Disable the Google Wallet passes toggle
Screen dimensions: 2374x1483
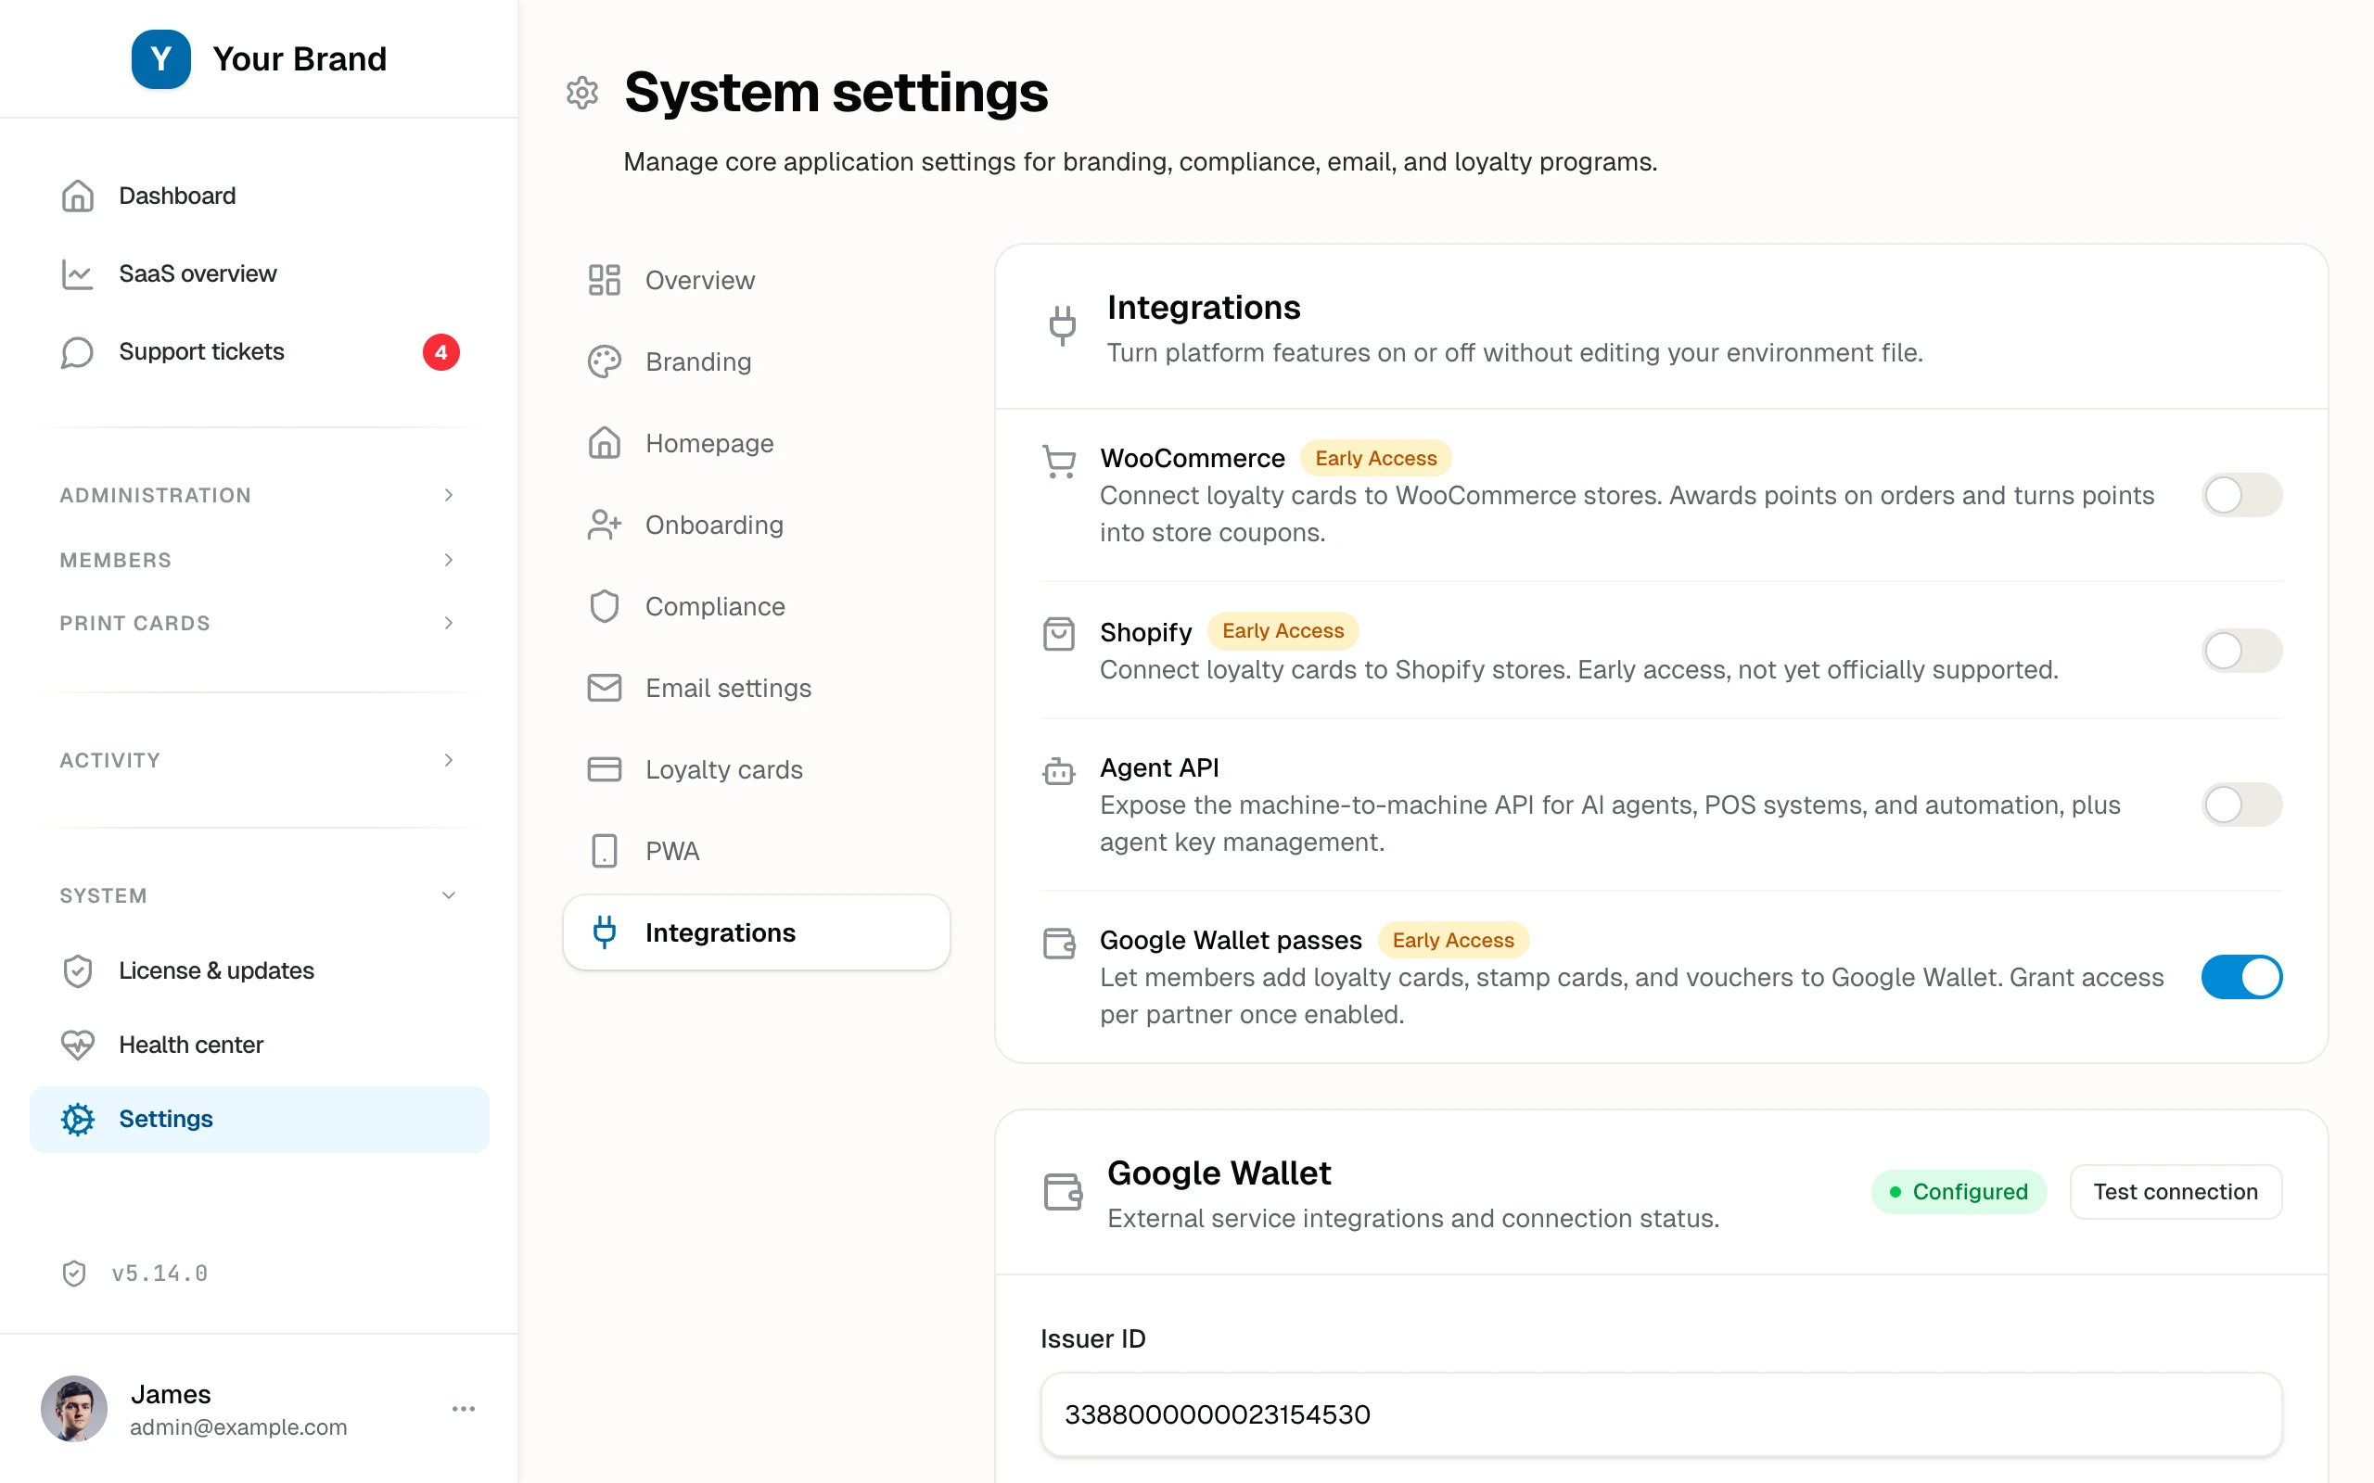pyautogui.click(x=2240, y=977)
